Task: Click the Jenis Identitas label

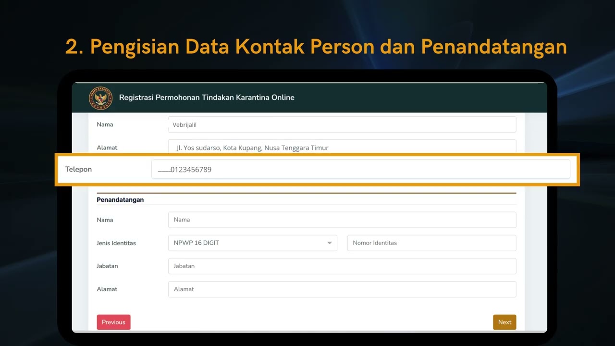Action: point(116,243)
